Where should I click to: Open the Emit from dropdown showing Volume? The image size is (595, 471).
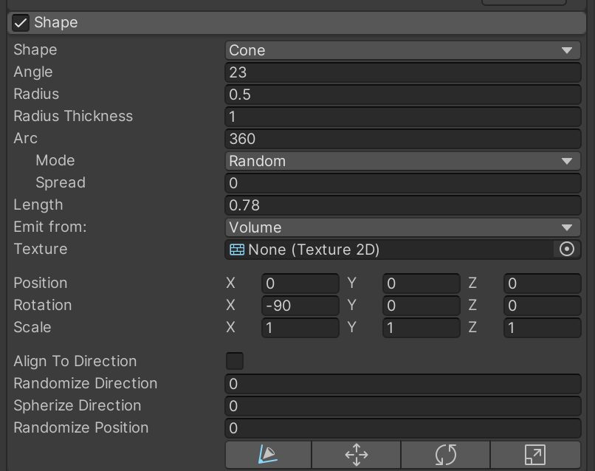click(x=402, y=227)
